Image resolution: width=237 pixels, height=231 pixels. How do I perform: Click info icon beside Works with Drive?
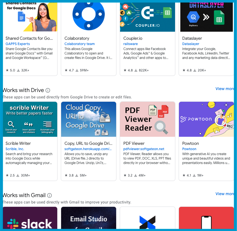tap(48, 90)
